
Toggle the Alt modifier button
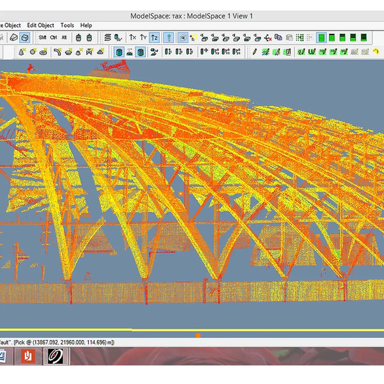(65, 38)
